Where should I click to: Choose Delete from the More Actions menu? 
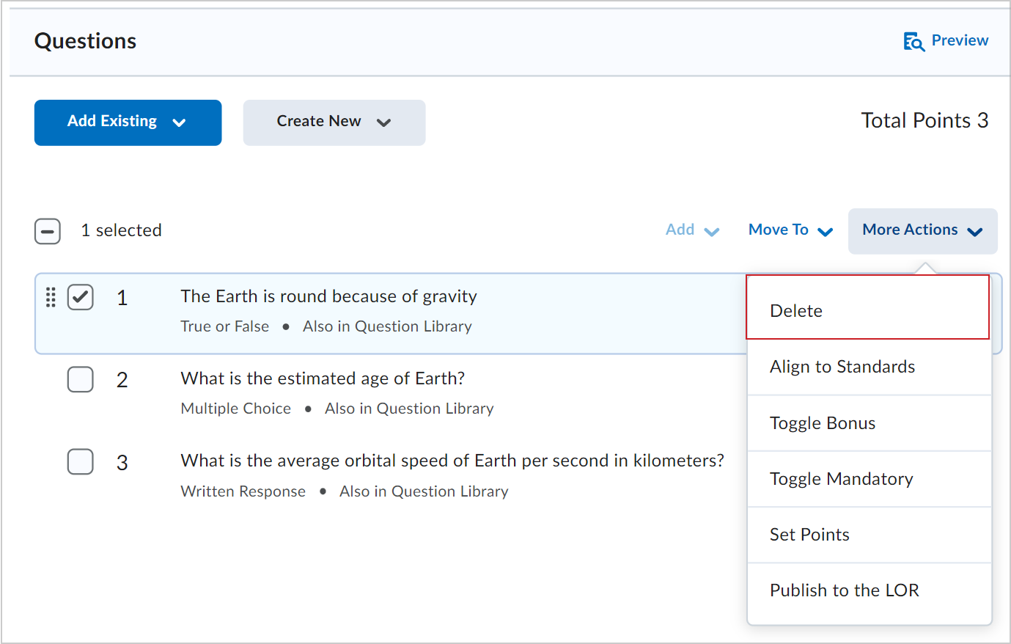pos(796,311)
